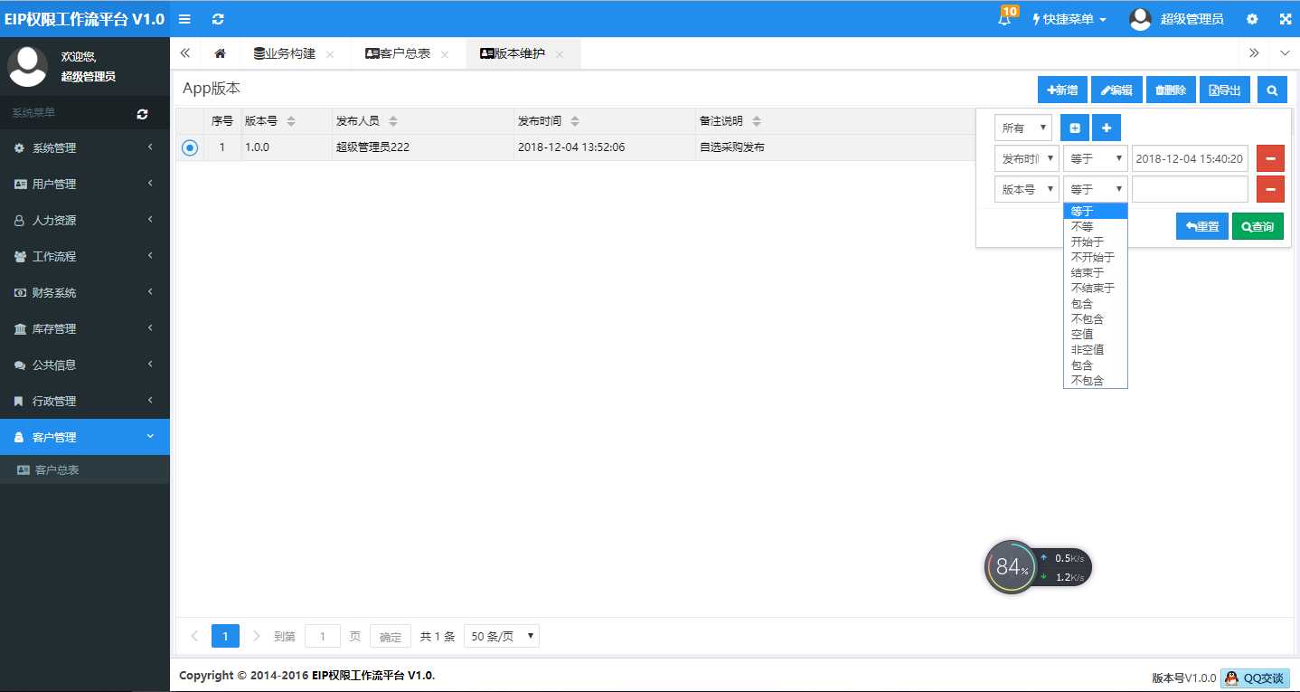The height and width of the screenshot is (692, 1300).
Task: Click the settings gear in the top bar
Action: point(1251,18)
